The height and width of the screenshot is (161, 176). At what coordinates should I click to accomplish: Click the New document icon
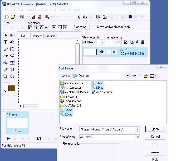click(7, 17)
